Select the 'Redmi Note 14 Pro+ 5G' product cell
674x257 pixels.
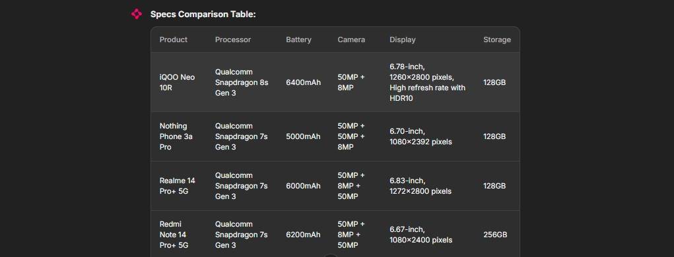(x=174, y=235)
